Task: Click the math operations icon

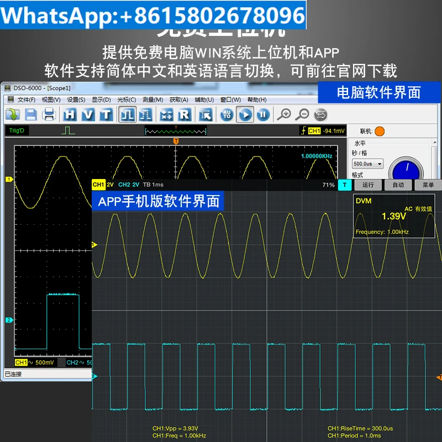Action: (x=166, y=115)
